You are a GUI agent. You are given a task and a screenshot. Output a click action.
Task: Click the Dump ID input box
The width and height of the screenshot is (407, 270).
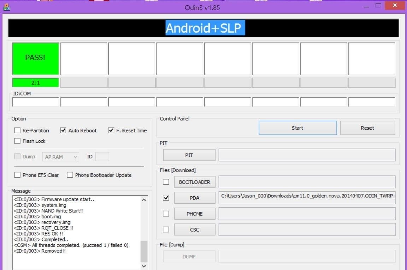[102, 157]
